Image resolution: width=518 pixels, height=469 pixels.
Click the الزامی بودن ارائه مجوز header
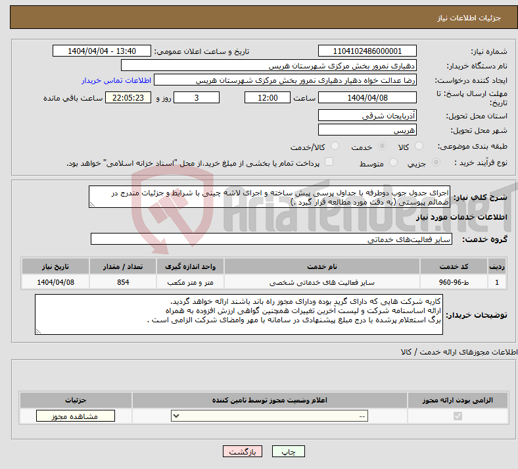(x=458, y=400)
